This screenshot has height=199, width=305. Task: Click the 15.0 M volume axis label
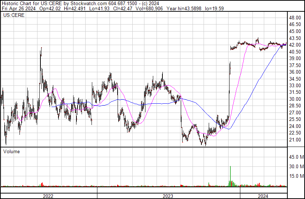pyautogui.click(x=296, y=176)
